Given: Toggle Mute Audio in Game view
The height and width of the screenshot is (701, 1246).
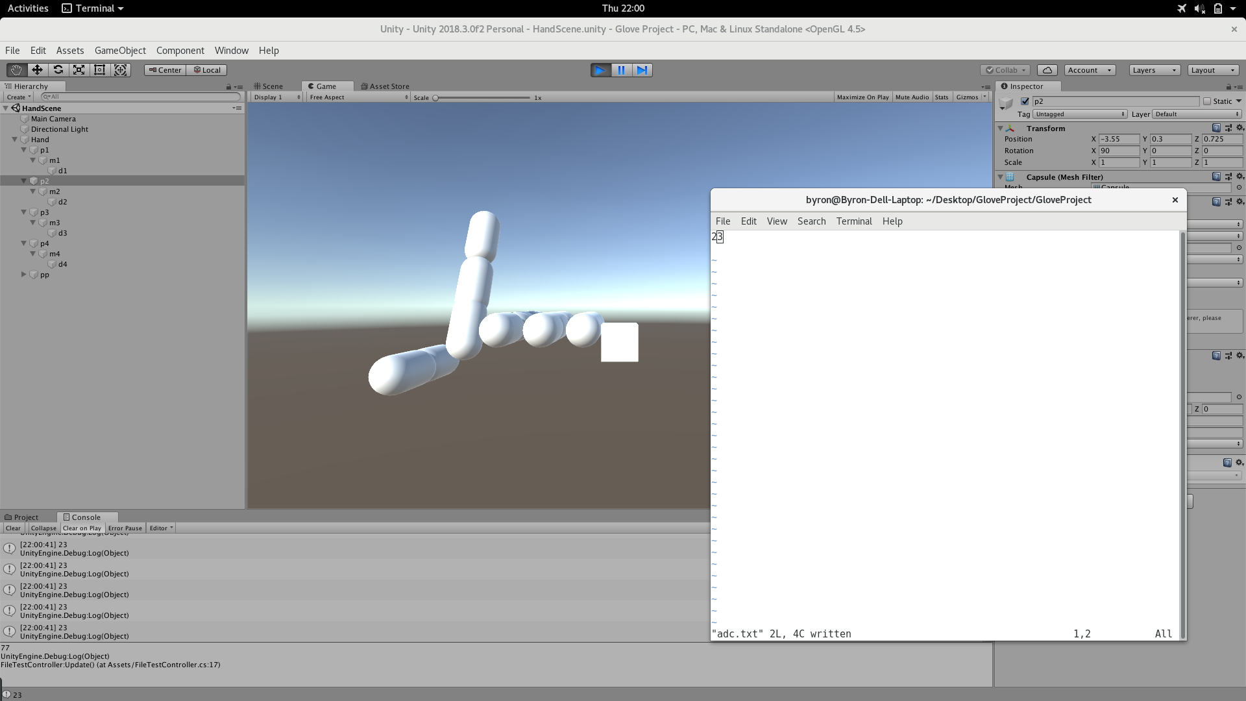Looking at the screenshot, I should (x=912, y=97).
